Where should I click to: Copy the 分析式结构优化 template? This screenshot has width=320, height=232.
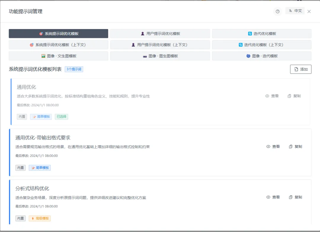295,197
